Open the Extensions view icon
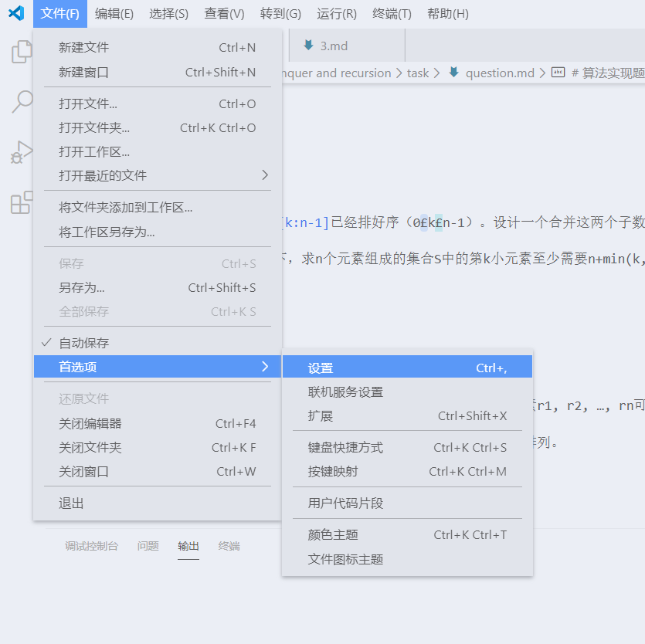This screenshot has width=645, height=644. (x=21, y=202)
